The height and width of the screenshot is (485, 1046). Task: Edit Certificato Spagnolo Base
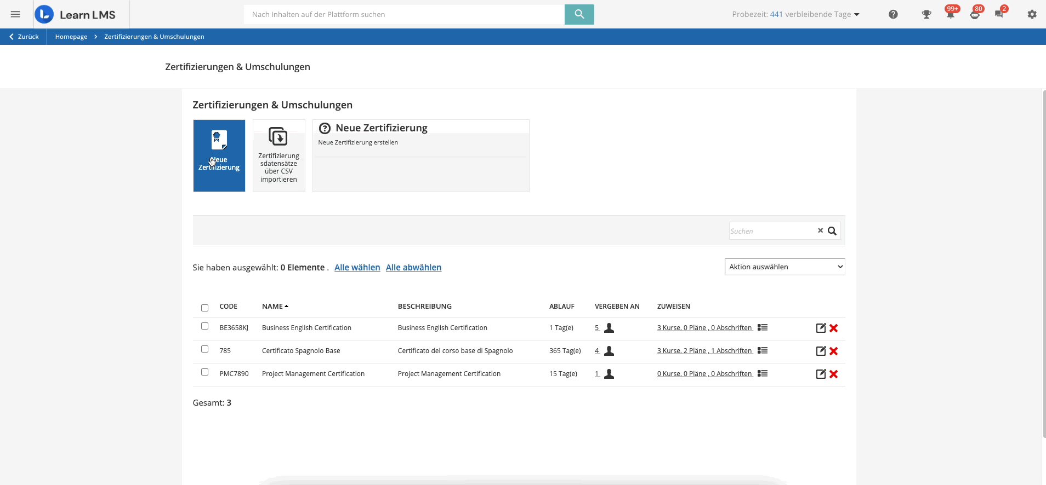pyautogui.click(x=821, y=351)
